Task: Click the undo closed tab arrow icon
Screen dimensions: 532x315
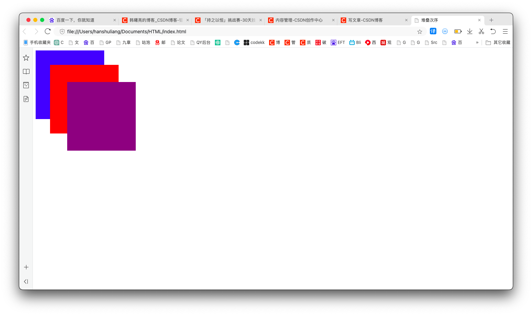Action: click(x=493, y=31)
